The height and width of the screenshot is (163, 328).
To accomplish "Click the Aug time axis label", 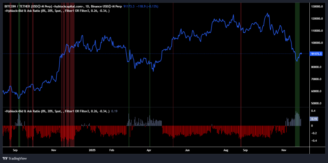I will point(226,150).
